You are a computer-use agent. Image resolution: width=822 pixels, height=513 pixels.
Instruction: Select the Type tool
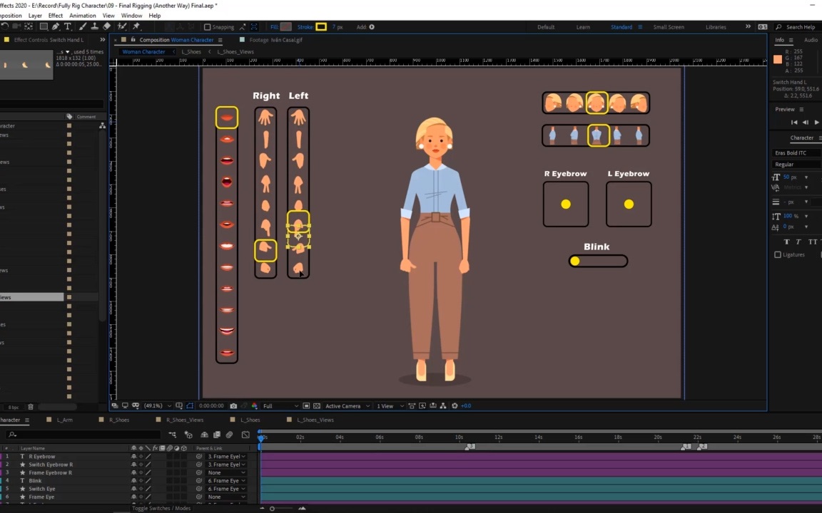tap(68, 27)
